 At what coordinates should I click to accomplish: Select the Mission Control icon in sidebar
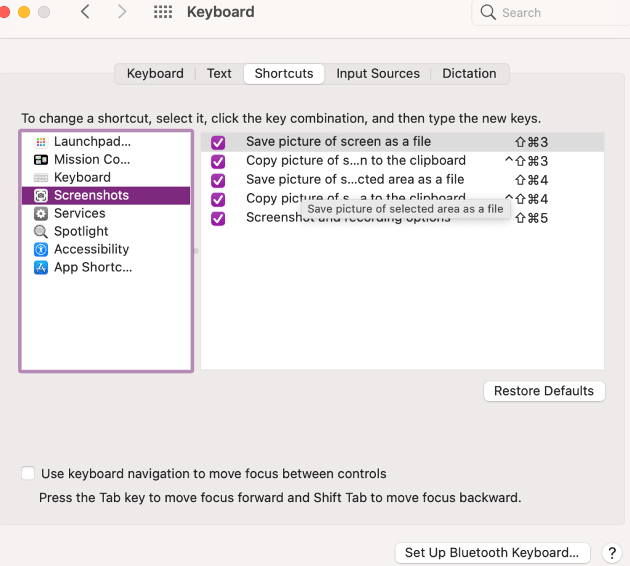point(41,160)
